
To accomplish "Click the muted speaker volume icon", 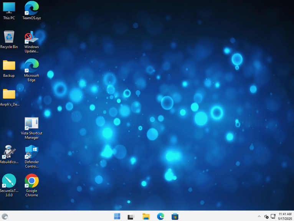I will tap(266, 216).
